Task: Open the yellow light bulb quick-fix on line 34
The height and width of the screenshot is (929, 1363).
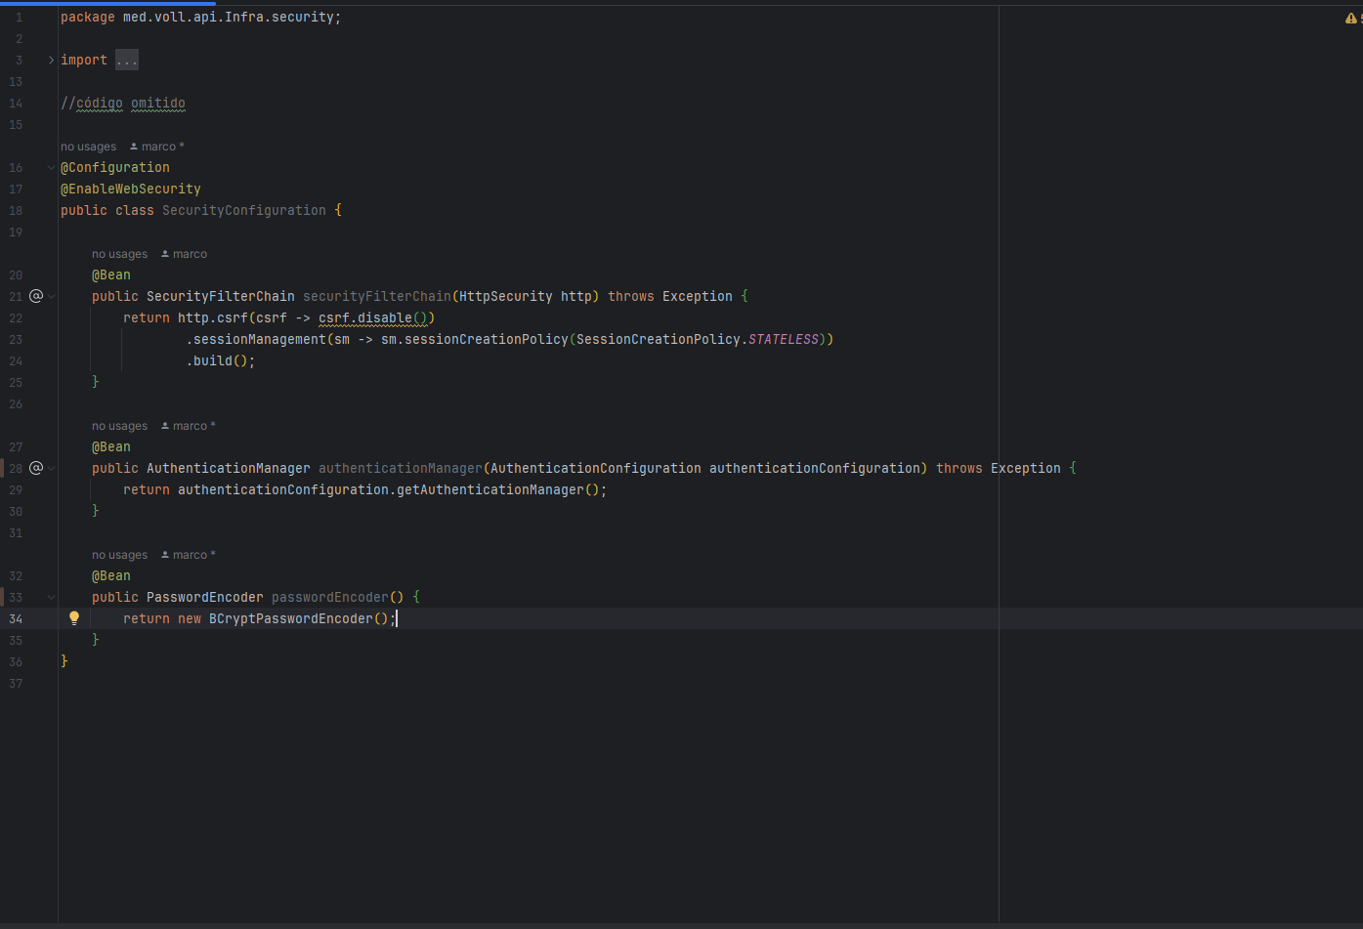Action: click(73, 617)
